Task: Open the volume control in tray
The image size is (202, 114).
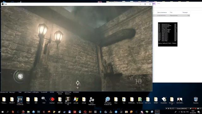Action: click(184, 112)
